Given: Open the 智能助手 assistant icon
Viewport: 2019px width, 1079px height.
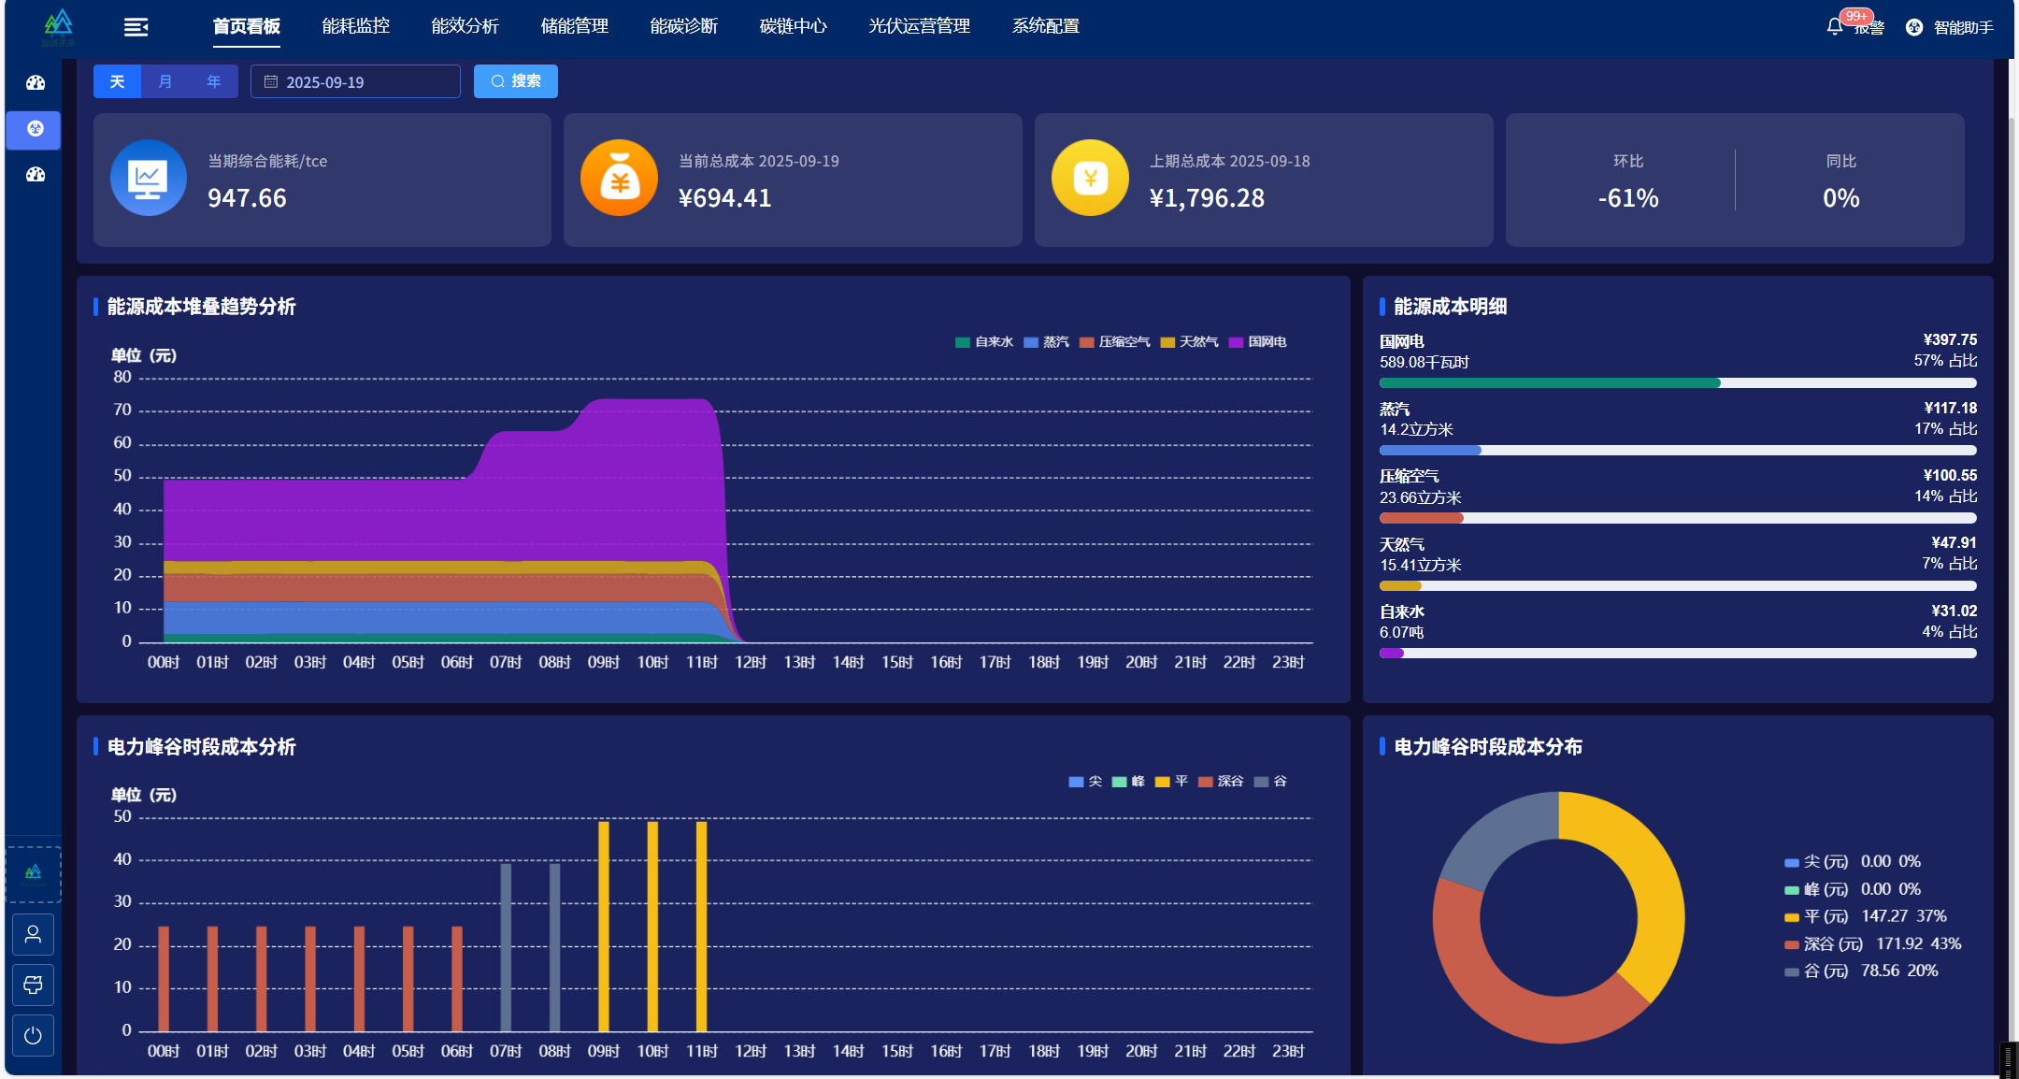Looking at the screenshot, I should click(x=1914, y=27).
